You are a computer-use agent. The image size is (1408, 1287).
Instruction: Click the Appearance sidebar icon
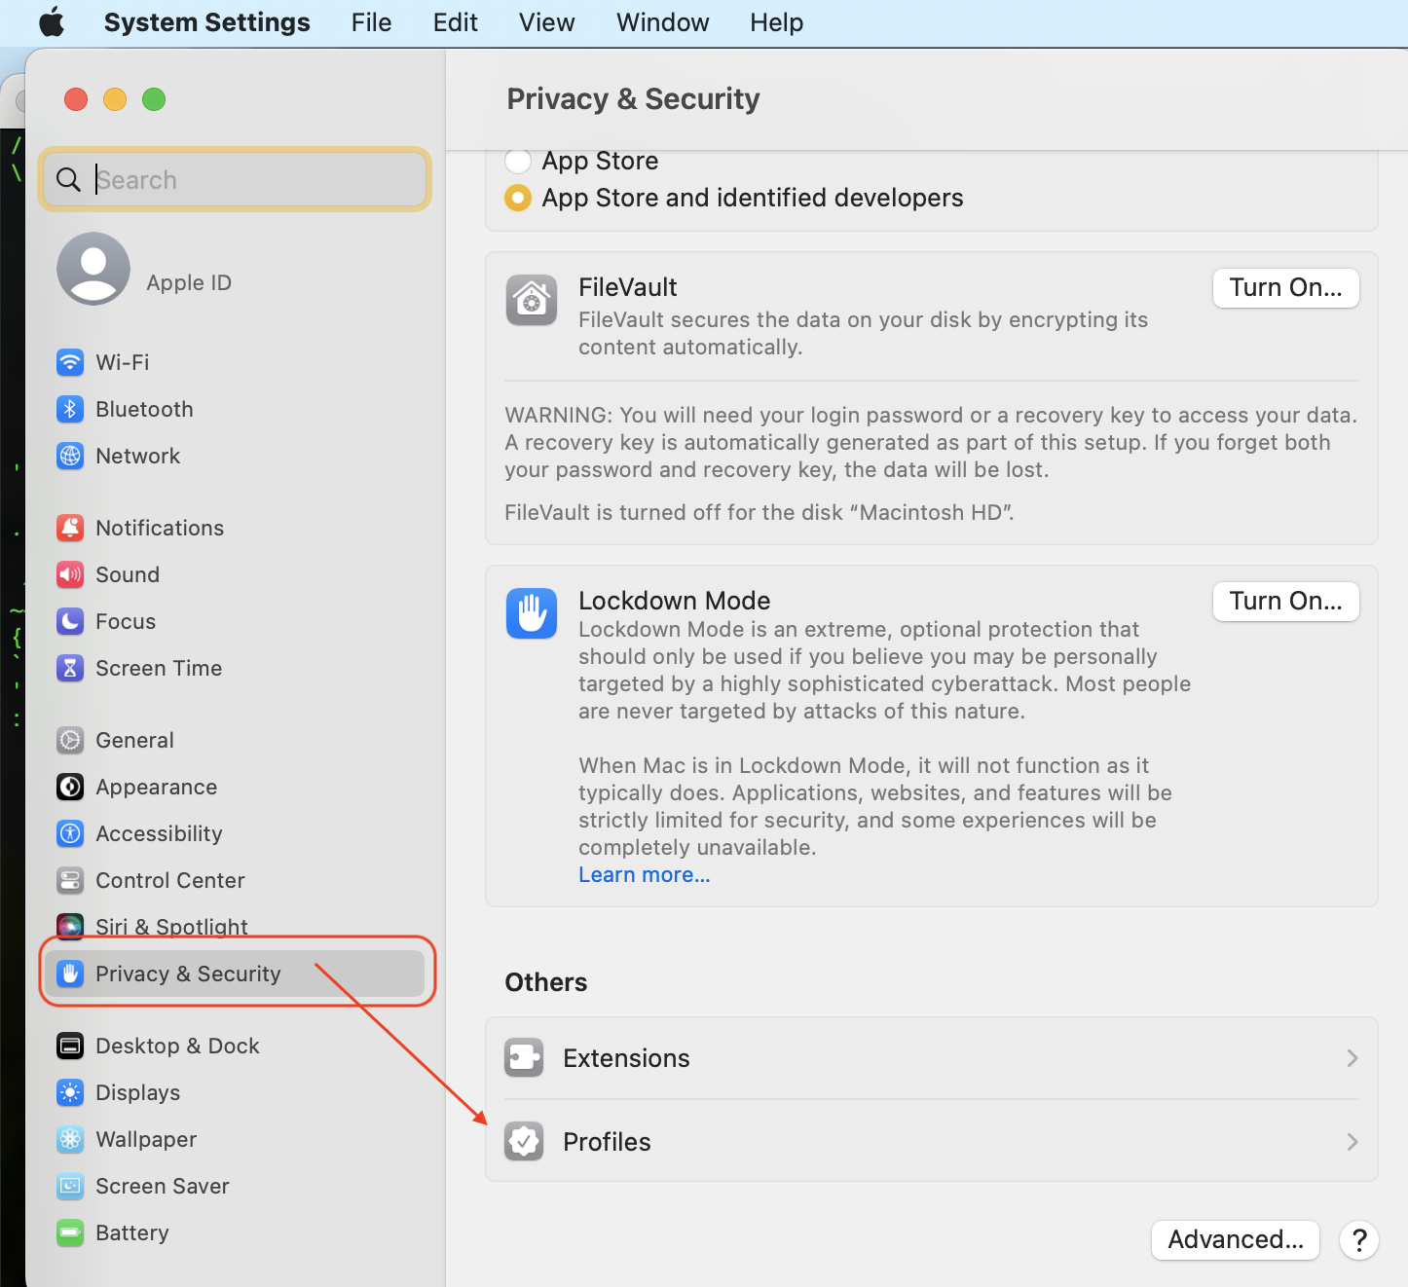tap(70, 787)
